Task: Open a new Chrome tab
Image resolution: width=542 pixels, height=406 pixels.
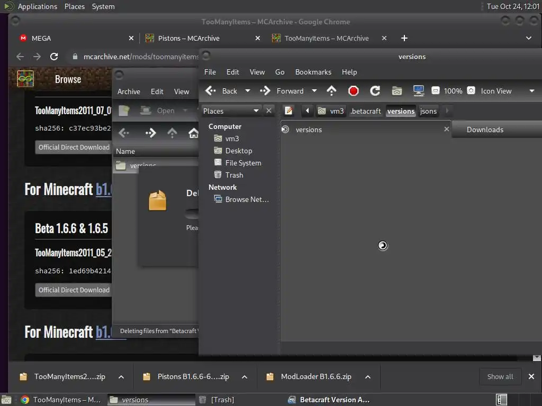Action: coord(404,38)
